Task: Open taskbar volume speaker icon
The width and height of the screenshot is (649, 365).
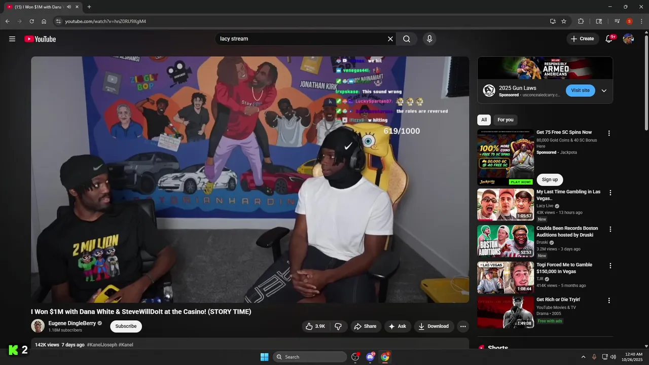Action: click(x=613, y=357)
